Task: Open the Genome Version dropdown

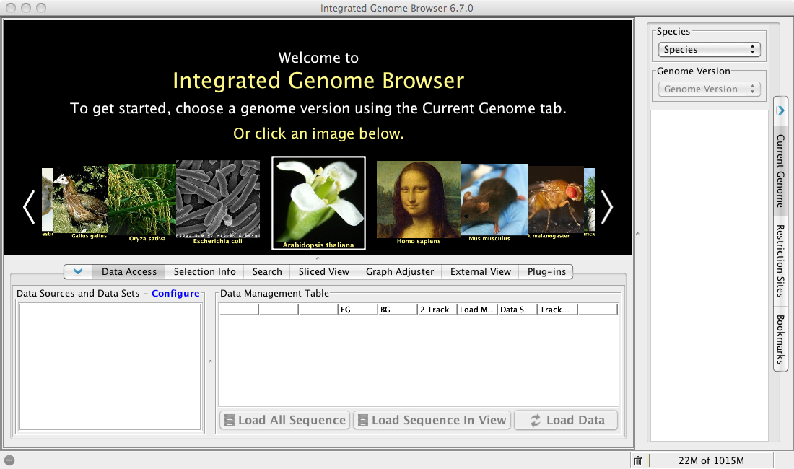Action: (709, 89)
